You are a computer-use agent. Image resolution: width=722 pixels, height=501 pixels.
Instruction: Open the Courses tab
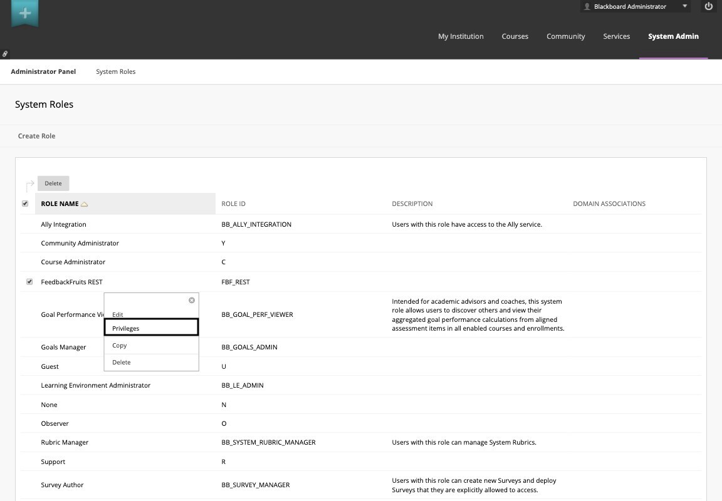pyautogui.click(x=515, y=36)
